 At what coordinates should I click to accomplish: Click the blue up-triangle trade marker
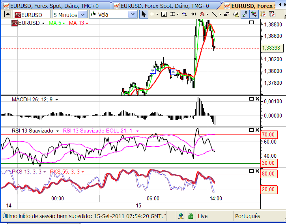(173, 72)
